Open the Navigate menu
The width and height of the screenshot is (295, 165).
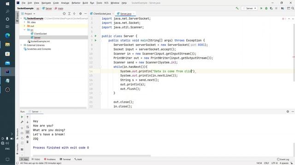(x=46, y=3)
